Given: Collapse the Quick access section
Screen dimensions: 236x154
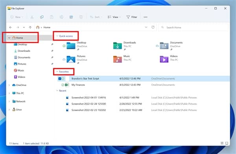Looking at the screenshot, I should click(x=57, y=36).
